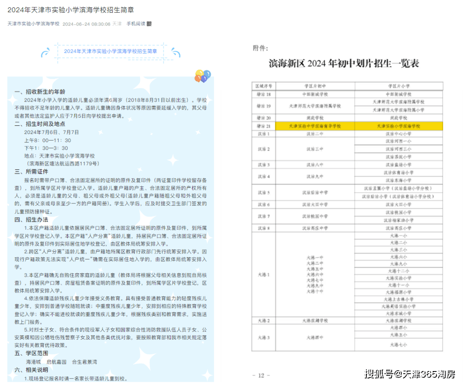
Task: Open the 天津市实验小学滨海学校 author link
Action: pyautogui.click(x=33, y=24)
